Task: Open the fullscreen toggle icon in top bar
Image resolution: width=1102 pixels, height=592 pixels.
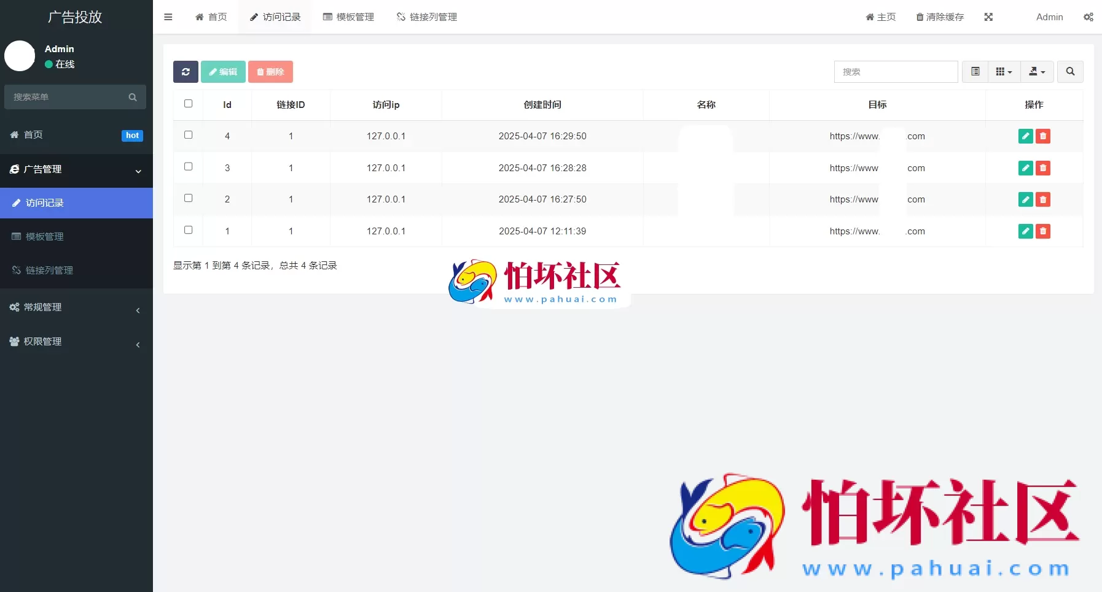Action: (x=988, y=17)
